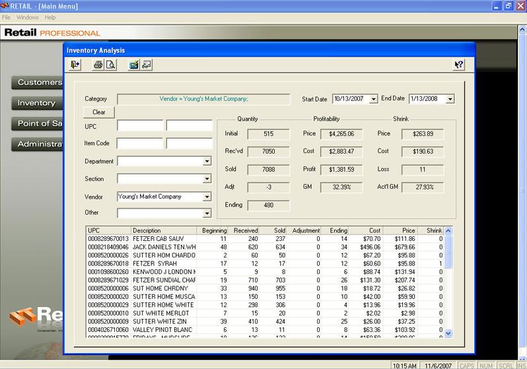Click the status bar time 10:15 AM
The height and width of the screenshot is (369, 527).
tap(405, 366)
